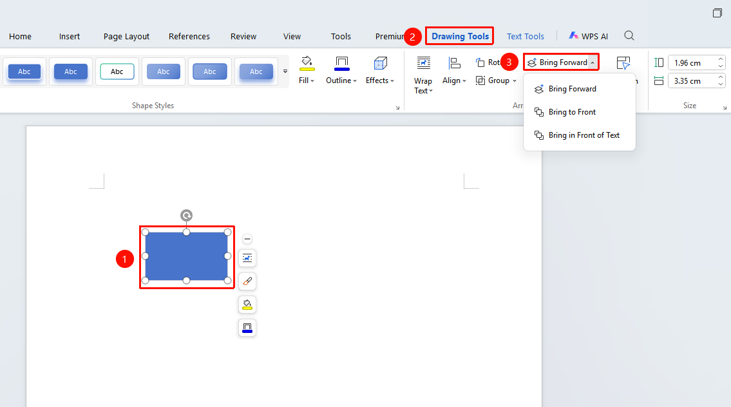Viewport: 731px width, 407px height.
Task: Click the shape height field 1.96 cm
Action: tap(692, 62)
